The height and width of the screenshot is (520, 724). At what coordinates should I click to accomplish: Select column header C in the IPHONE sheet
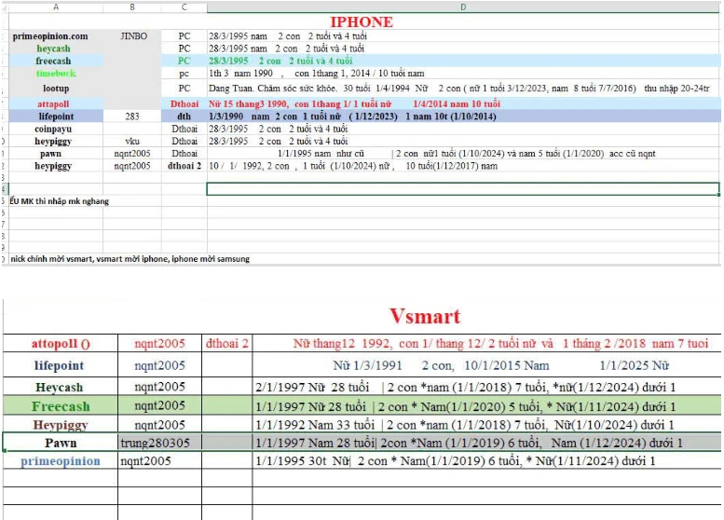click(x=184, y=7)
